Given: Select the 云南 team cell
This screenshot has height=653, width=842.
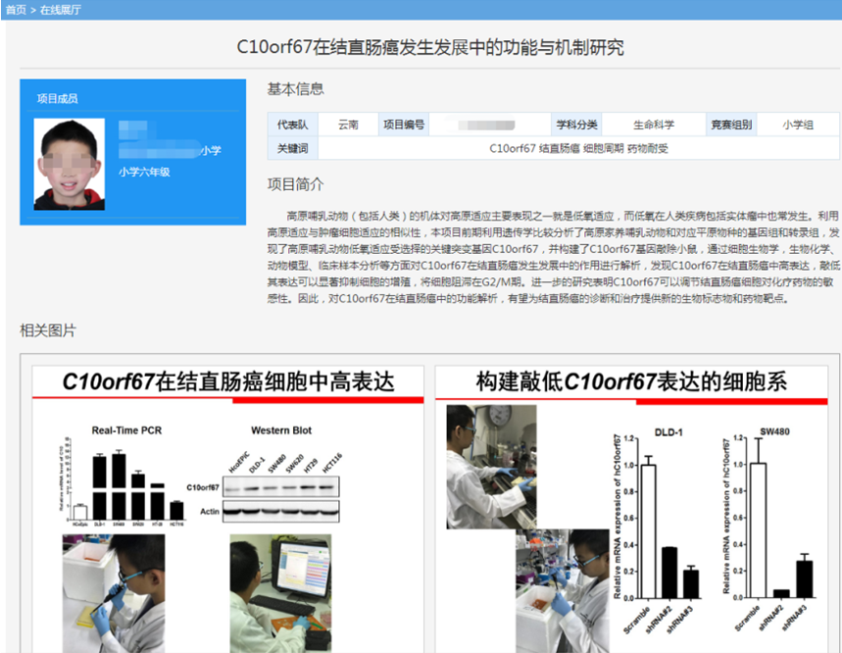Looking at the screenshot, I should 348,125.
